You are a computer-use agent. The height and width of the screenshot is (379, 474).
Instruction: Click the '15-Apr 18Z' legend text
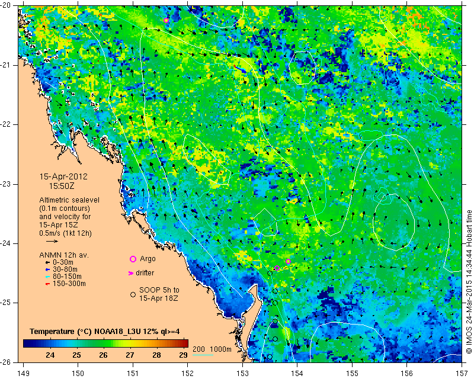pyautogui.click(x=158, y=298)
